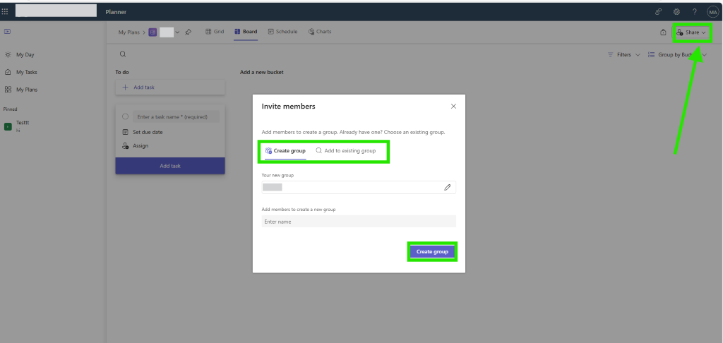Switch to Board view tab
This screenshot has width=723, height=343.
coord(246,32)
